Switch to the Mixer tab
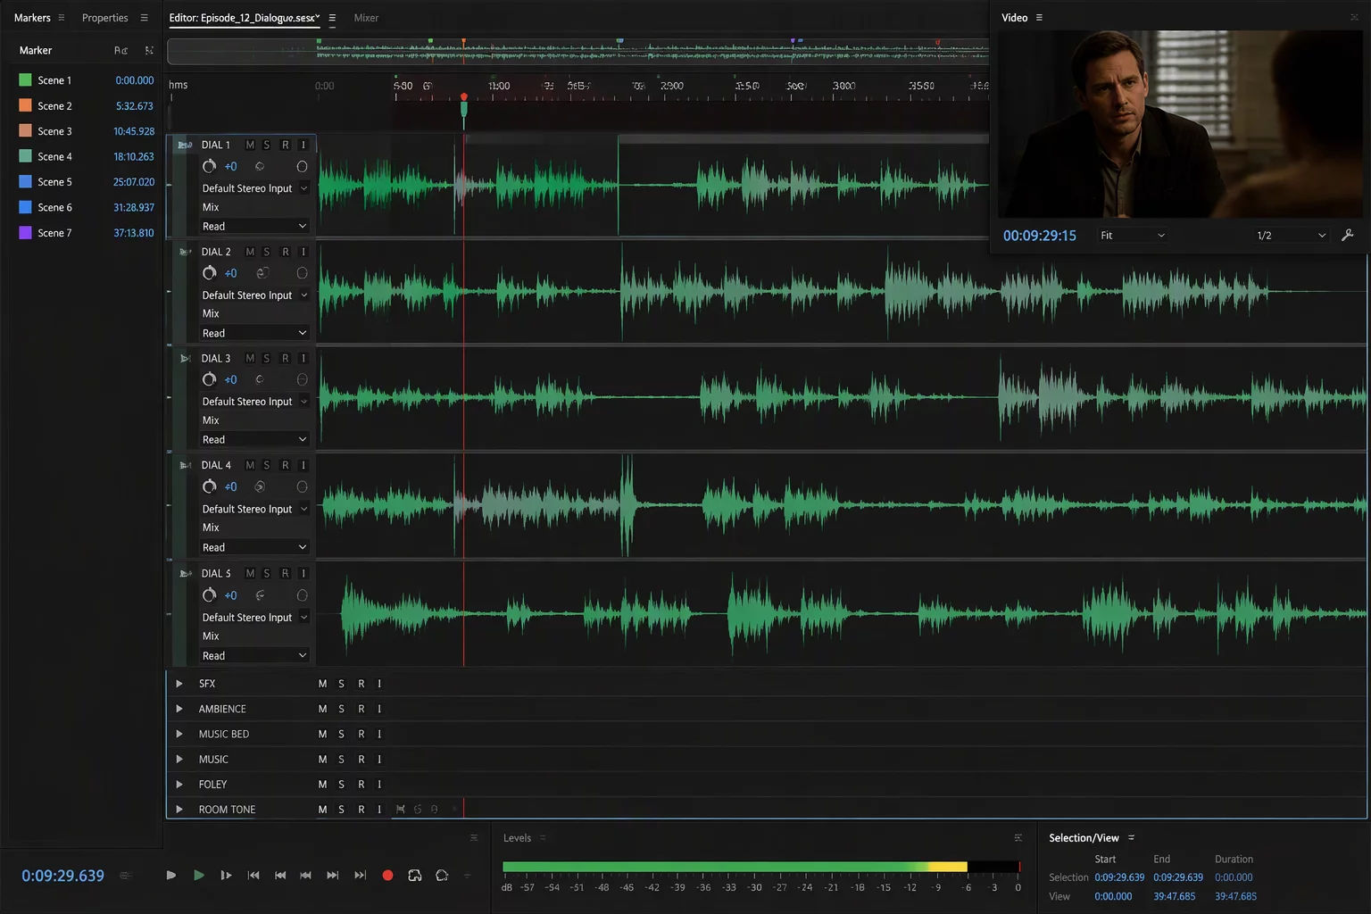1371x914 pixels. 366,18
